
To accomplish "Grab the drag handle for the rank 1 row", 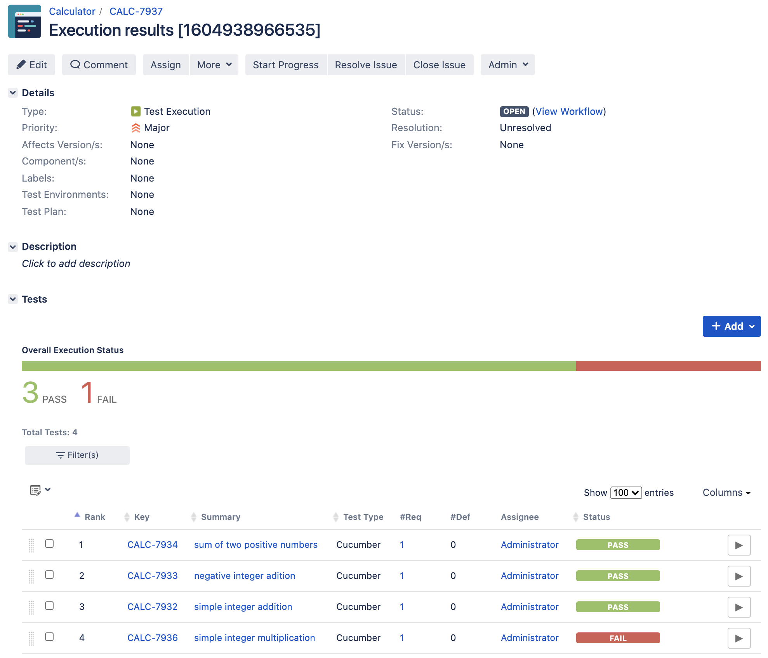I will click(x=32, y=545).
